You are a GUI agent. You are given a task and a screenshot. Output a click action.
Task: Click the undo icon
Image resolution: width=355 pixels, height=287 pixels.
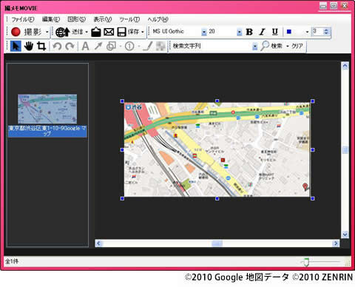point(57,46)
